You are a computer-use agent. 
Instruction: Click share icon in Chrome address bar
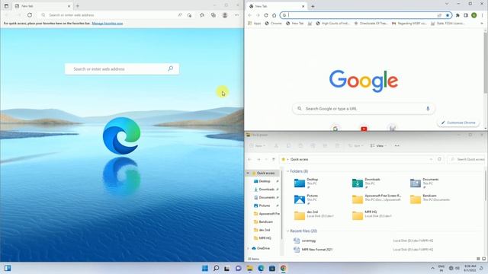point(439,15)
